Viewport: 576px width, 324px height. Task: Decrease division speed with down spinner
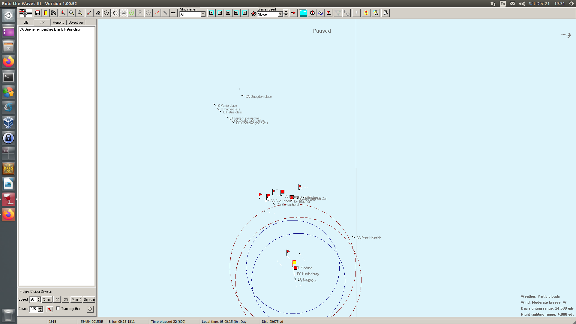(39, 301)
